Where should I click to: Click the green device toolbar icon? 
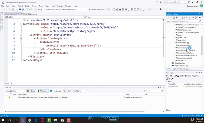(x=132, y=9)
